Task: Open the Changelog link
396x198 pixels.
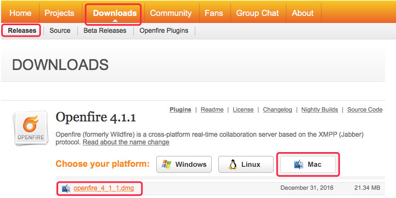Action: [x=278, y=109]
